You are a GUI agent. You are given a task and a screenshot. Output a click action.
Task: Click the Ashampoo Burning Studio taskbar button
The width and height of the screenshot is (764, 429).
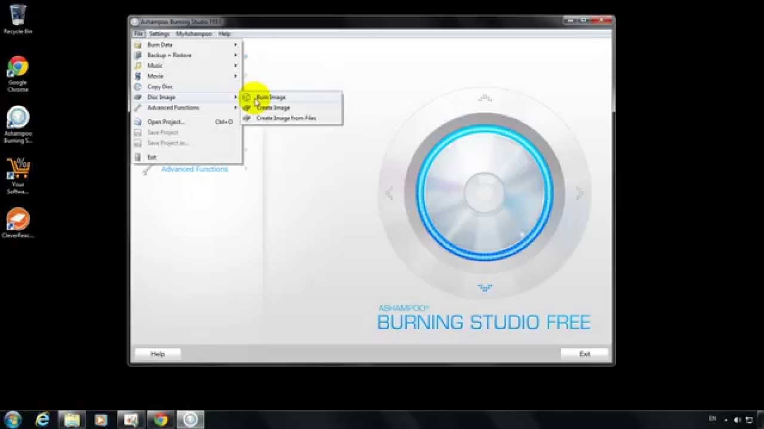click(190, 419)
